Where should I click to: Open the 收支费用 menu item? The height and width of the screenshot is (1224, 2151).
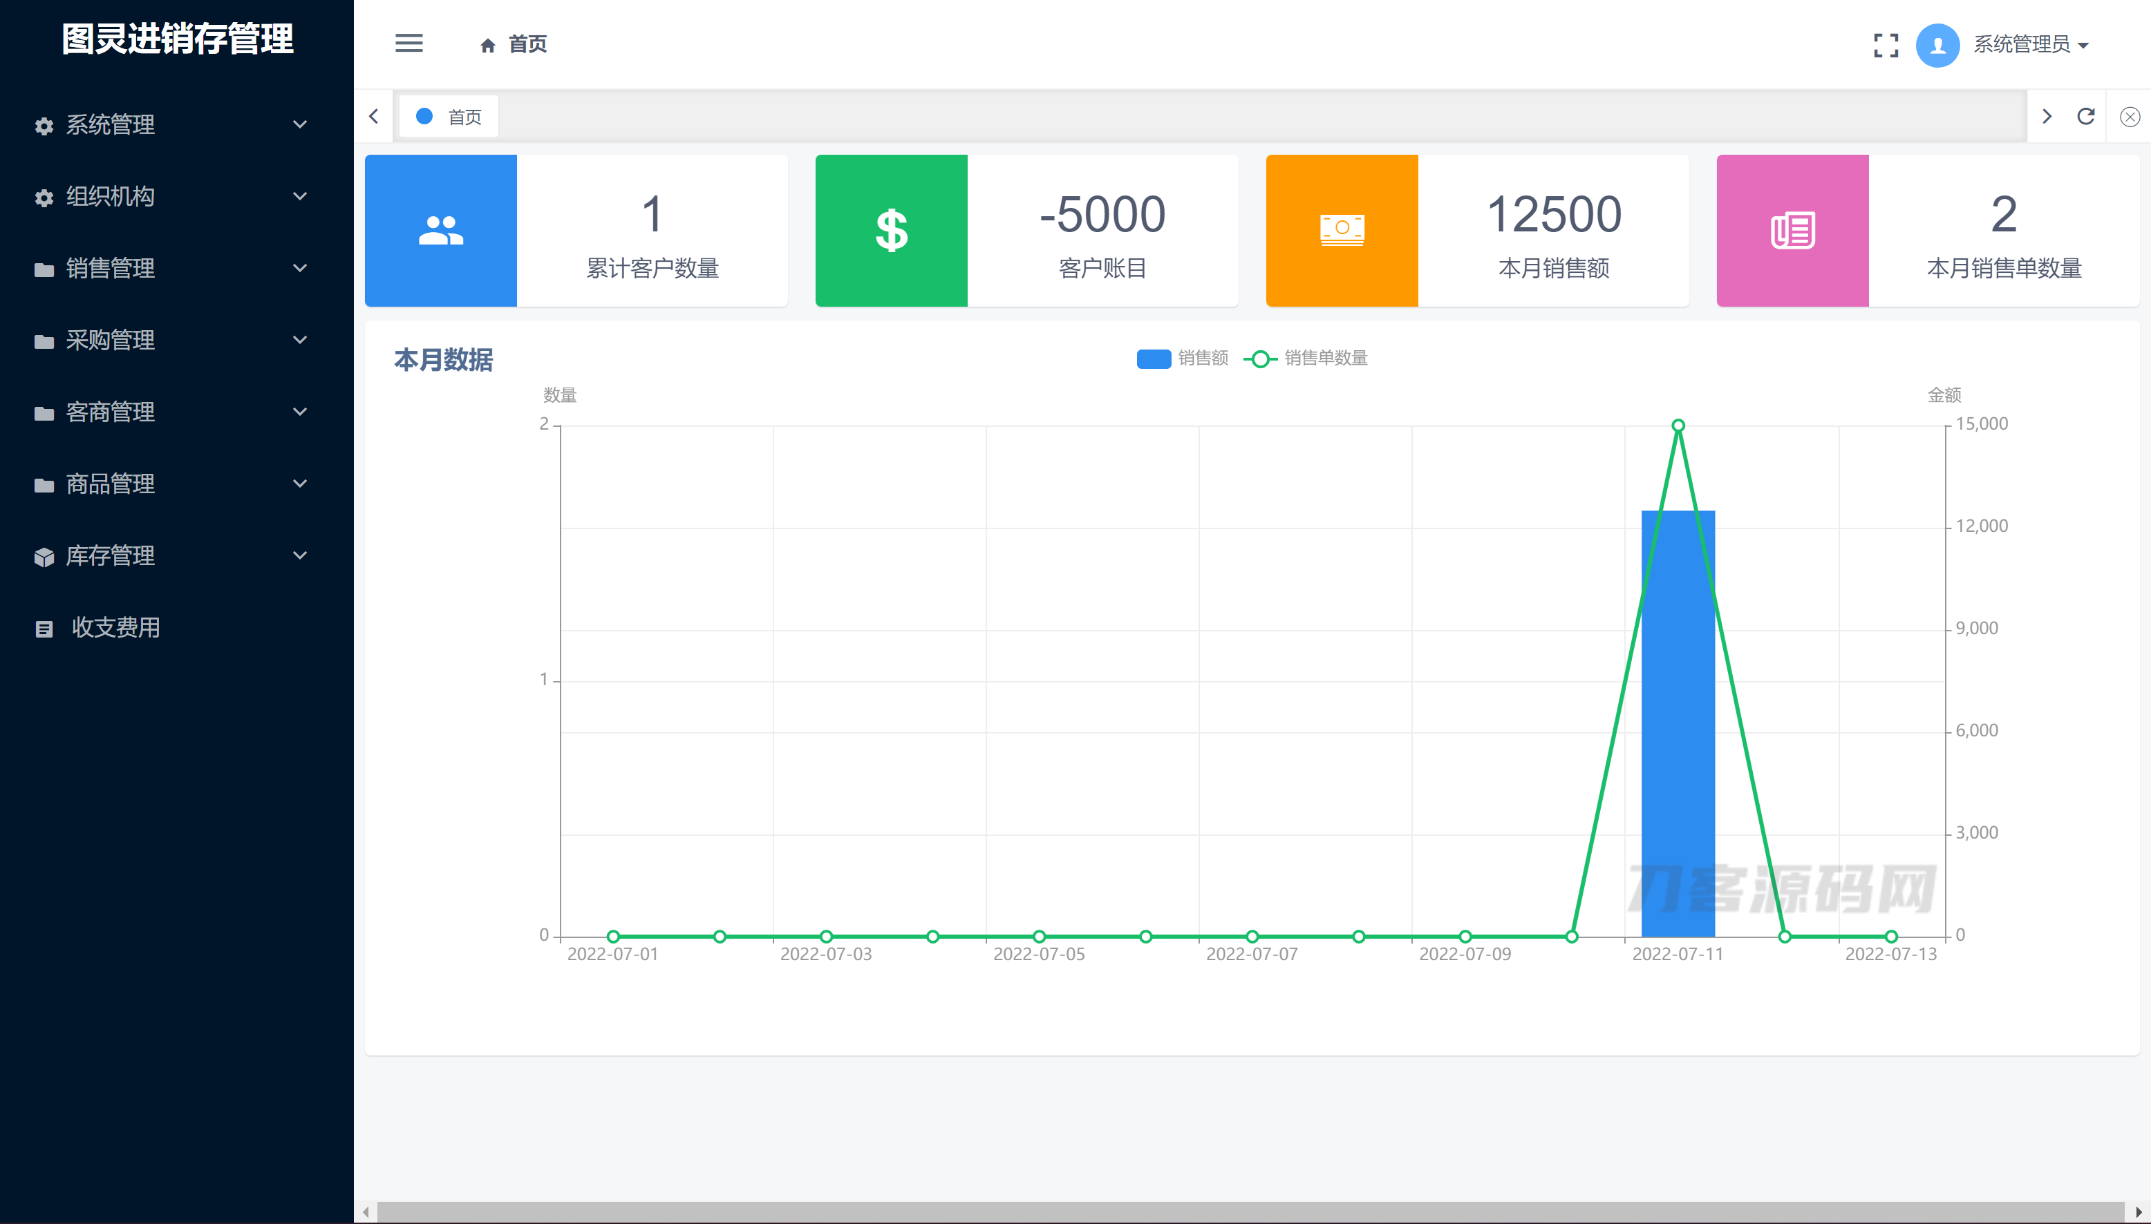(115, 628)
